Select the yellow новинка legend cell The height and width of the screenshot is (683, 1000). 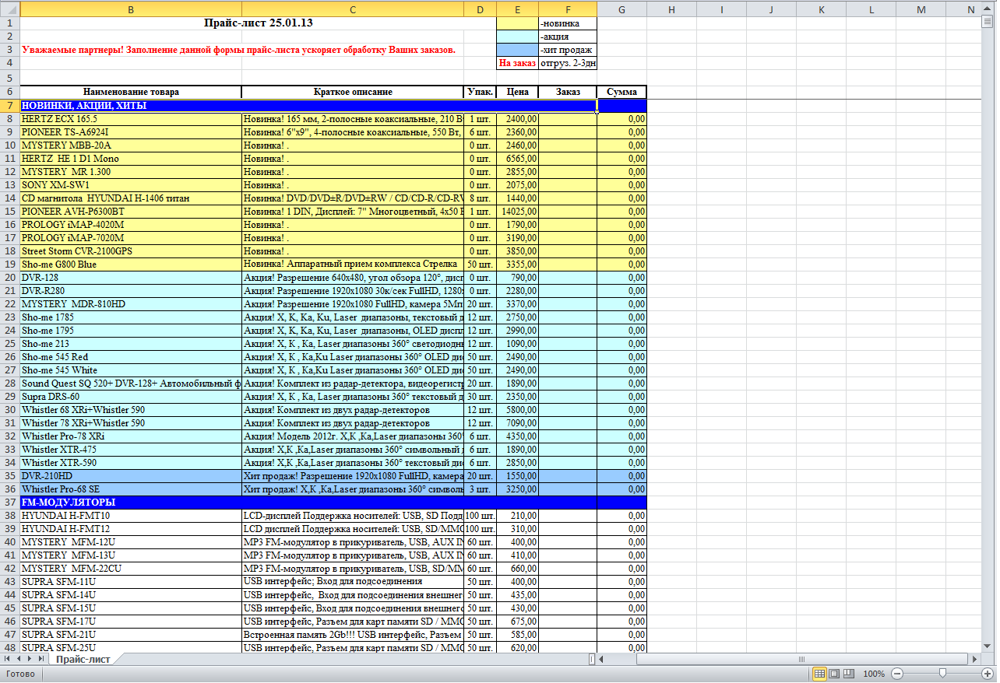click(x=517, y=23)
